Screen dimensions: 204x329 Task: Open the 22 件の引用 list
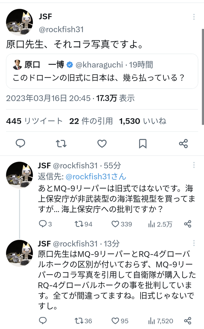click(x=91, y=121)
